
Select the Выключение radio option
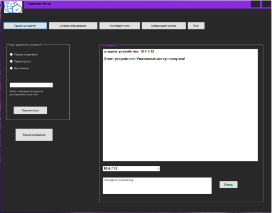click(11, 68)
